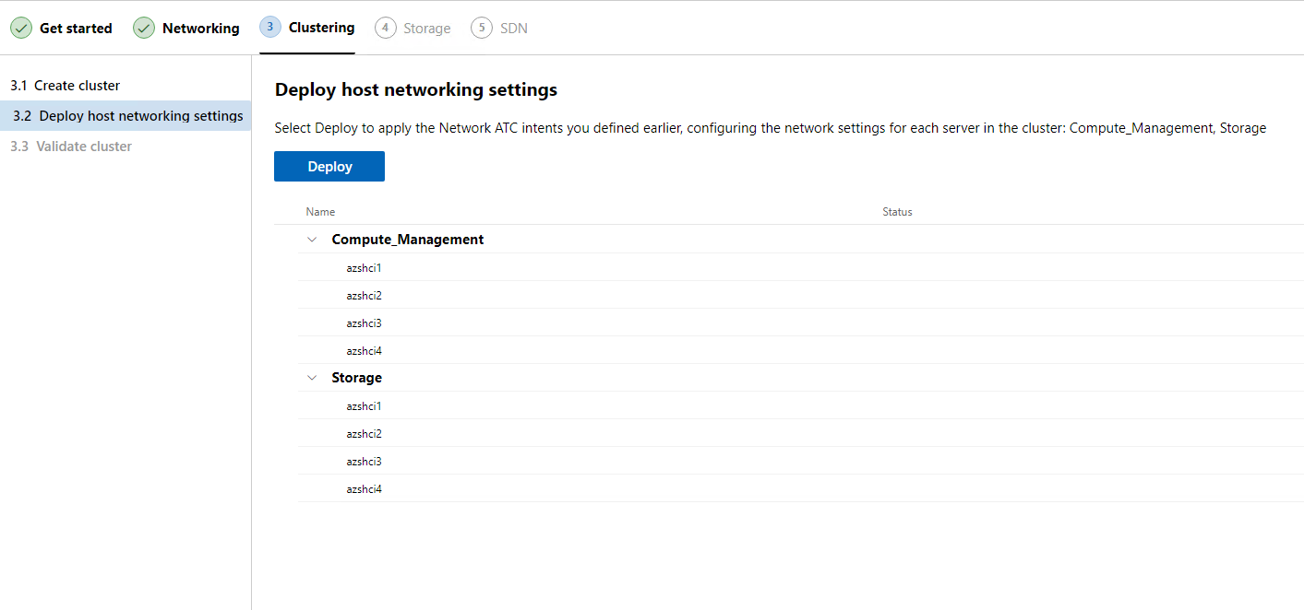Select the Clustering tab label

pyautogui.click(x=321, y=28)
